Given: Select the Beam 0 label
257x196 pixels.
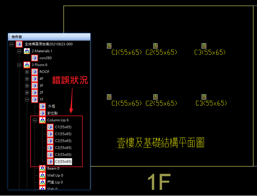Looking at the screenshot, I should pyautogui.click(x=53, y=168).
